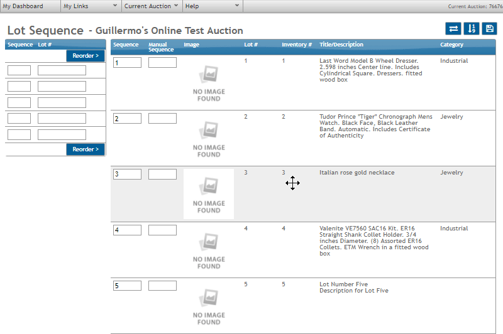
Task: Click 'Current Auction: 76676' text at top right
Action: pyautogui.click(x=475, y=6)
